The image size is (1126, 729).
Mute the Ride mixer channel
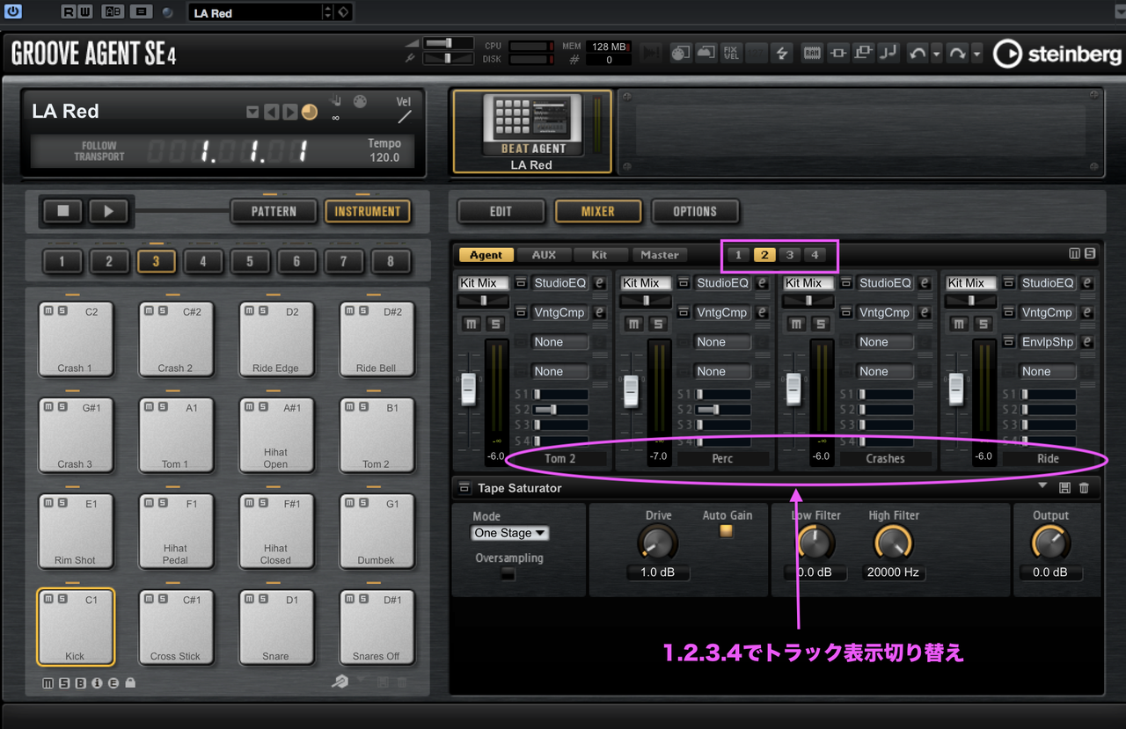click(x=958, y=324)
